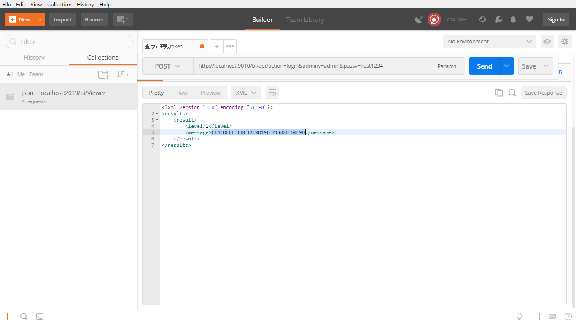
Task: Search response magnifier icon
Action: (x=512, y=93)
